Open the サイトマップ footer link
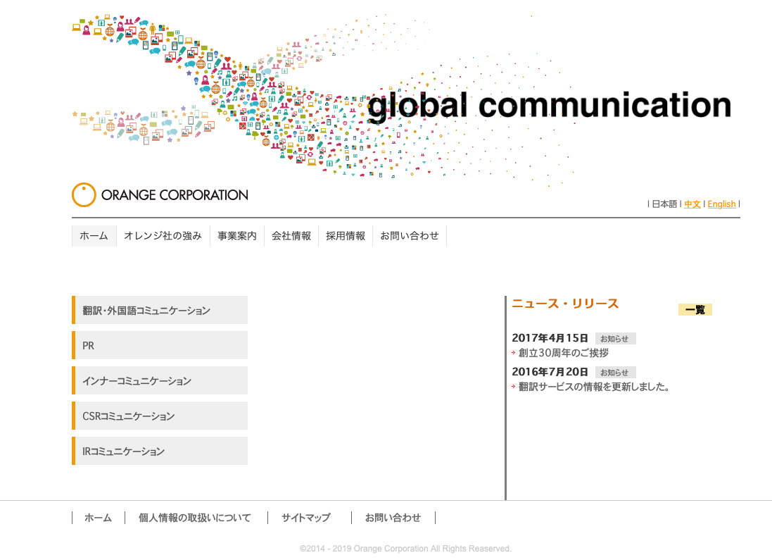Viewport: 772px width, 560px height. [305, 518]
